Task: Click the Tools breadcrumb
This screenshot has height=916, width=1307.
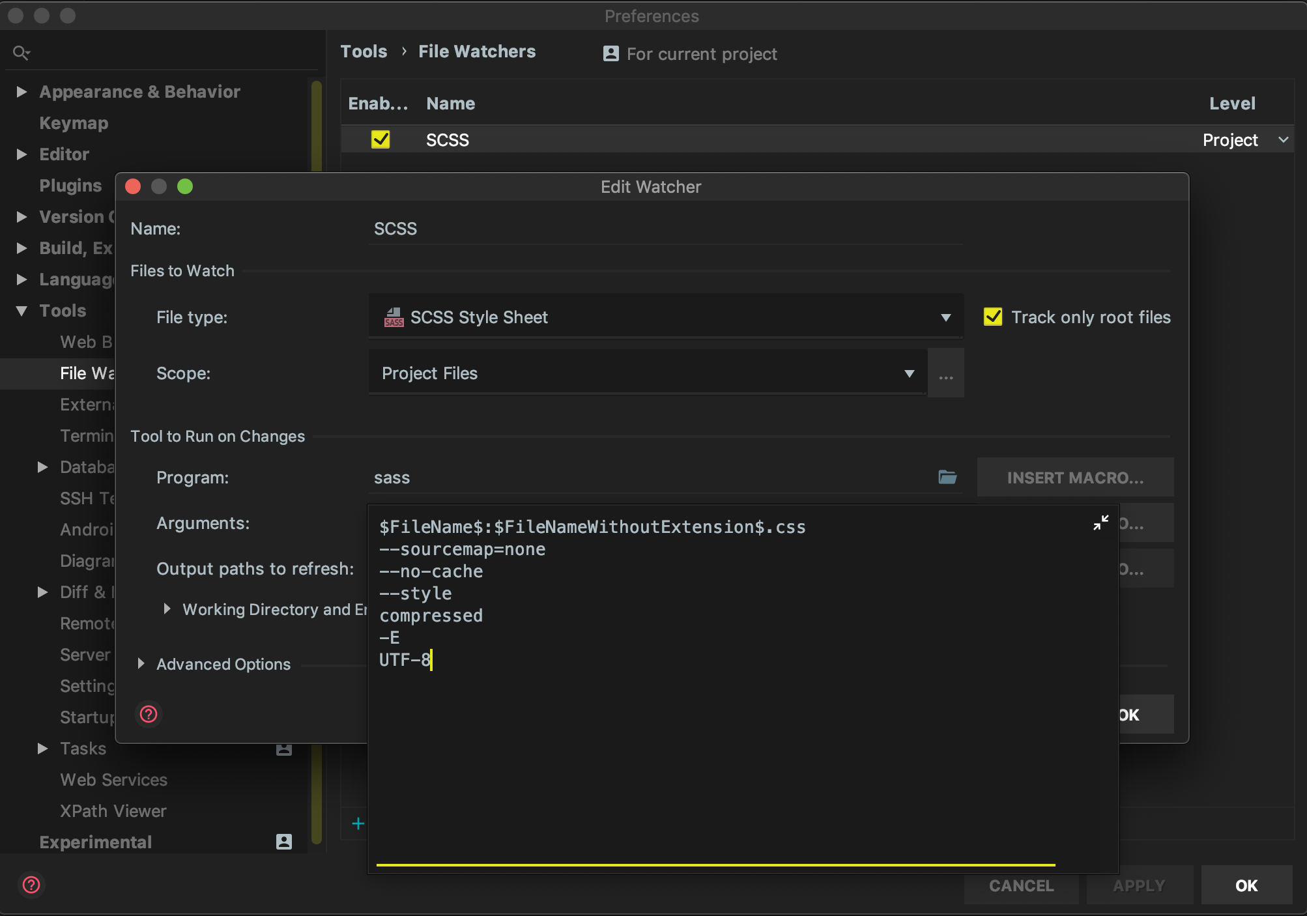Action: [364, 51]
